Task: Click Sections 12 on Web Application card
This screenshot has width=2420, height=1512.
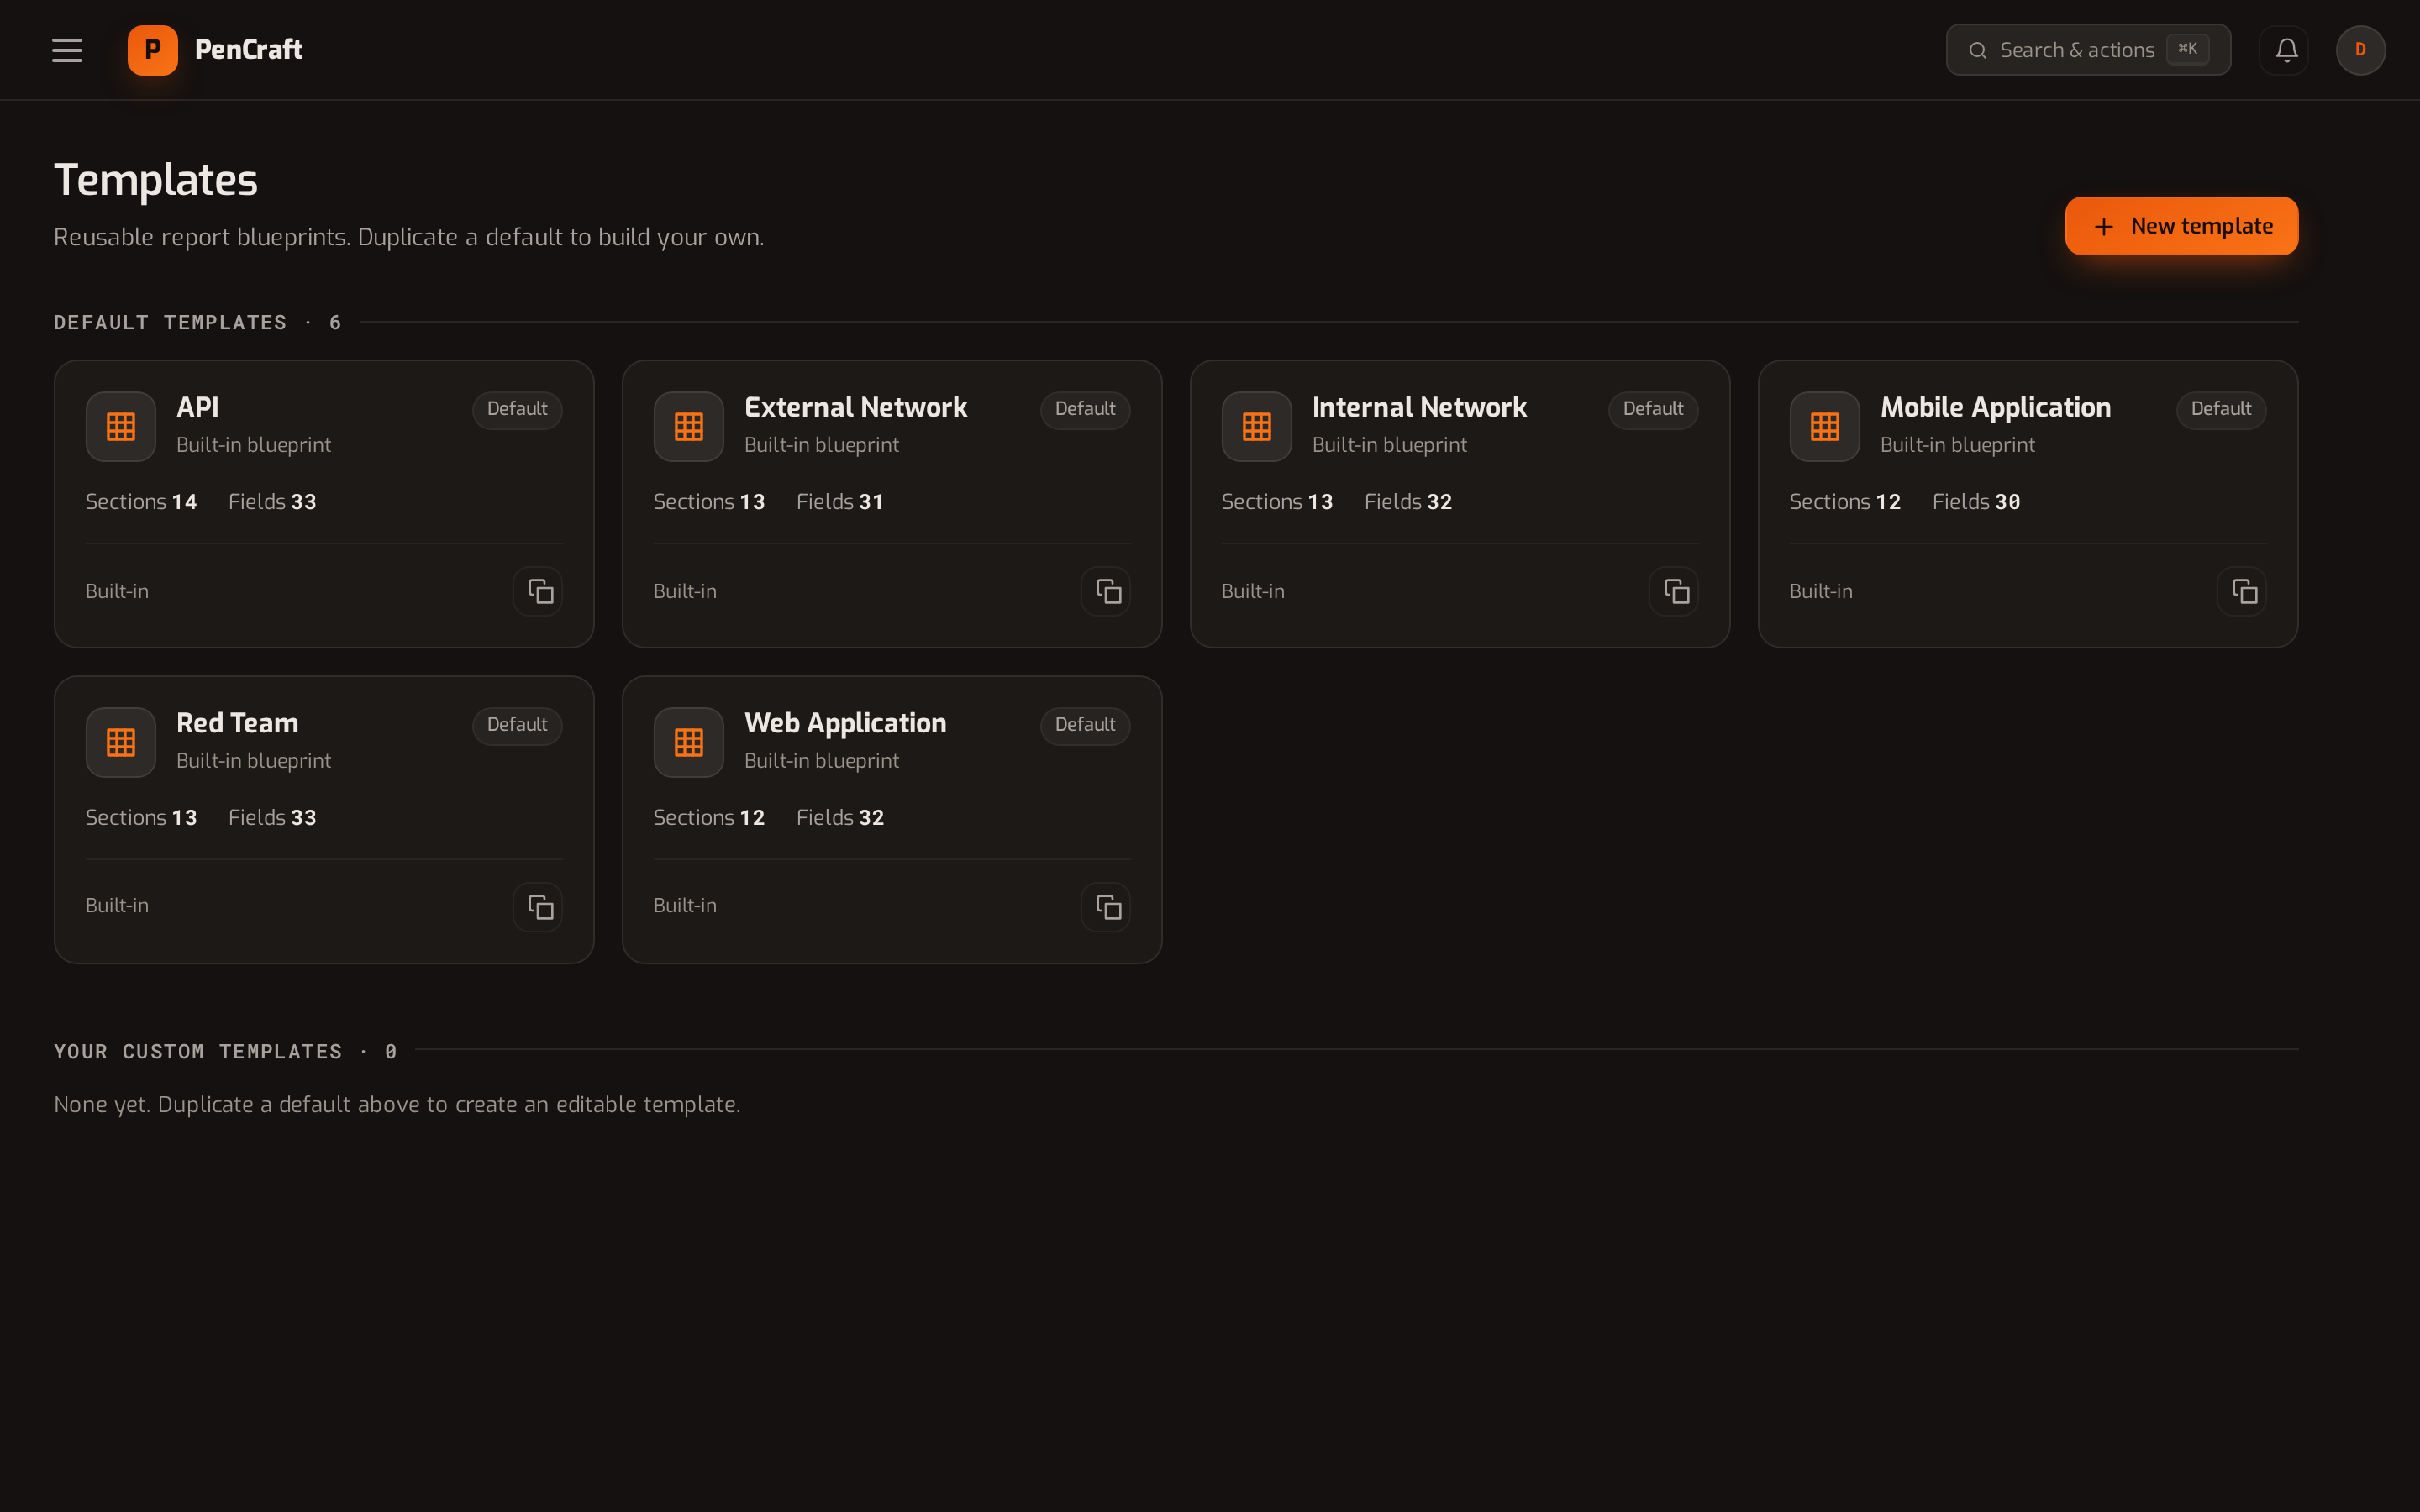Action: point(709,818)
